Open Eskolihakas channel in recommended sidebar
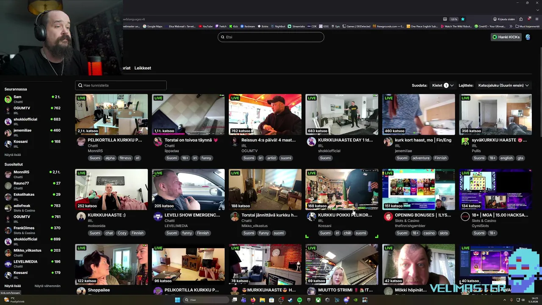The width and height of the screenshot is (542, 305). pos(33,197)
